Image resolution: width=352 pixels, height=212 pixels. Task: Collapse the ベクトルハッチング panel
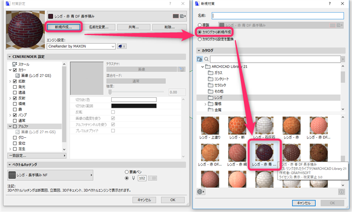click(10, 164)
